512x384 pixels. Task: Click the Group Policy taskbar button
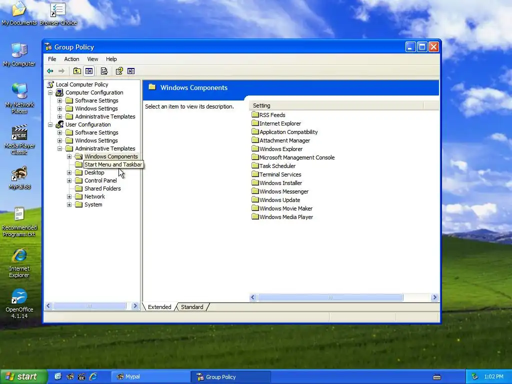231,376
